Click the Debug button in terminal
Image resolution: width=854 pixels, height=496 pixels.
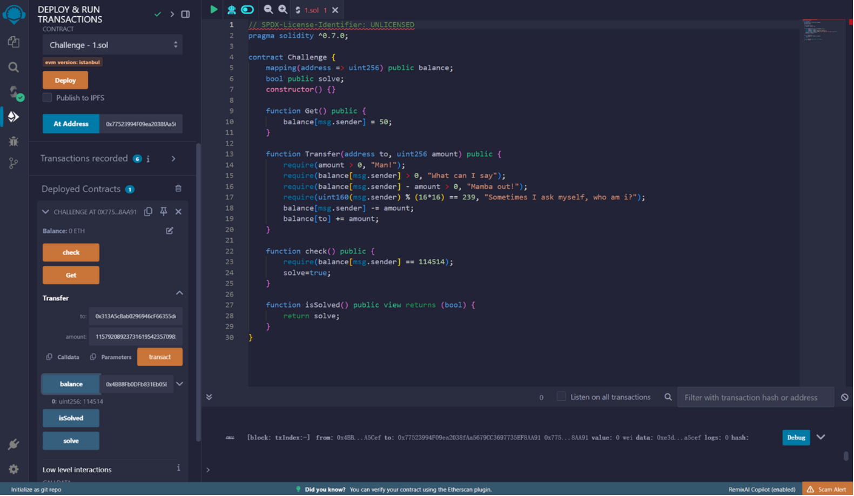(x=797, y=438)
